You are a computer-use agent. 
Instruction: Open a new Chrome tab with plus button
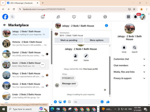pos(43,3)
